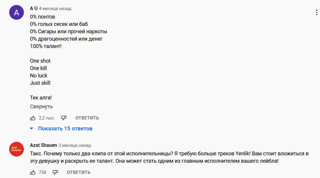
Task: Like Azat Shauen's comment
Action: tap(33, 172)
